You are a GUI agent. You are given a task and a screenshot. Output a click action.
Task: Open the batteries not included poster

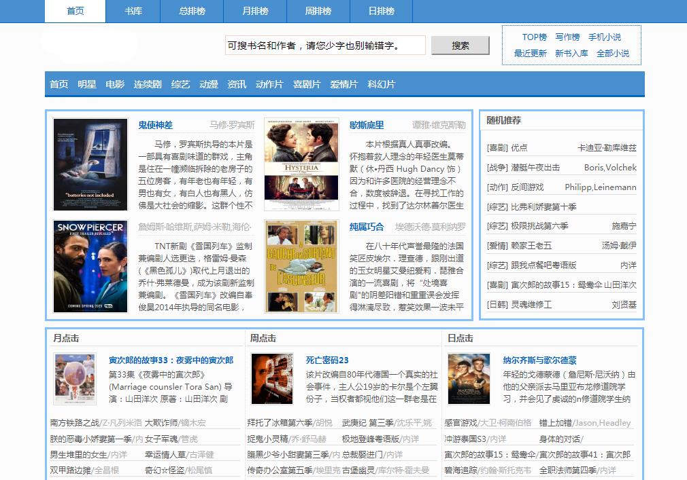coord(90,164)
